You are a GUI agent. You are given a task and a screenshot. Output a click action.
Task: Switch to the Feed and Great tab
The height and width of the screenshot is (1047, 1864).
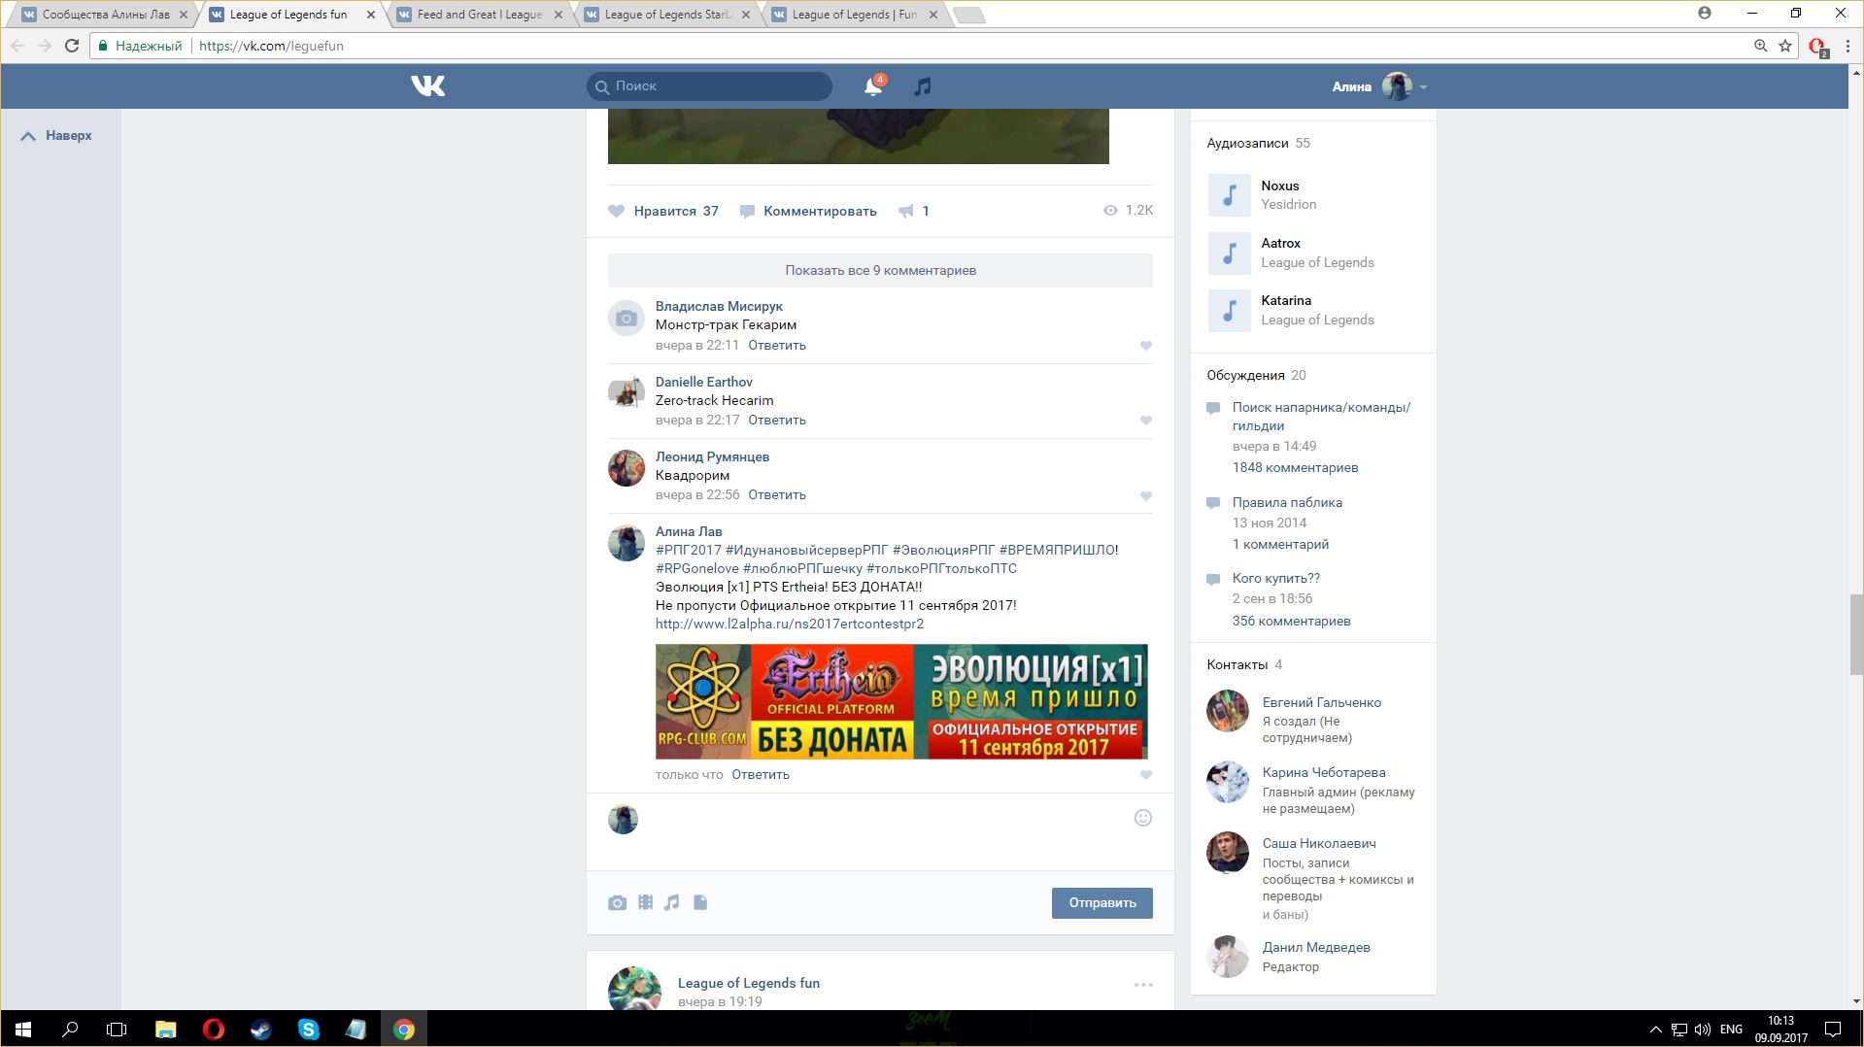coord(479,15)
